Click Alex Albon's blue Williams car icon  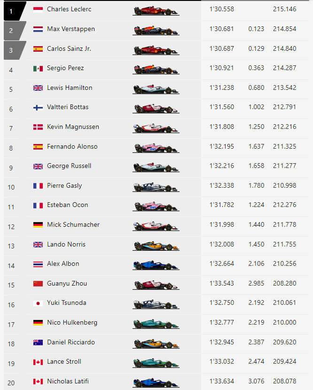pyautogui.click(x=156, y=265)
